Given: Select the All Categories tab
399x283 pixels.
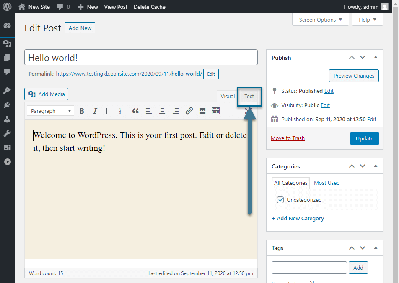Looking at the screenshot, I should 290,183.
